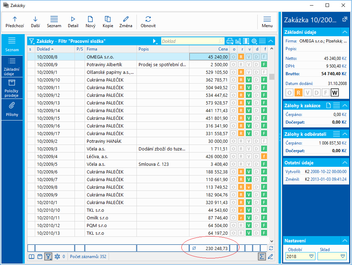The width and height of the screenshot is (352, 265).
Task: Click the vertical scrollbar thumb of the orders list
Action: (x=272, y=77)
